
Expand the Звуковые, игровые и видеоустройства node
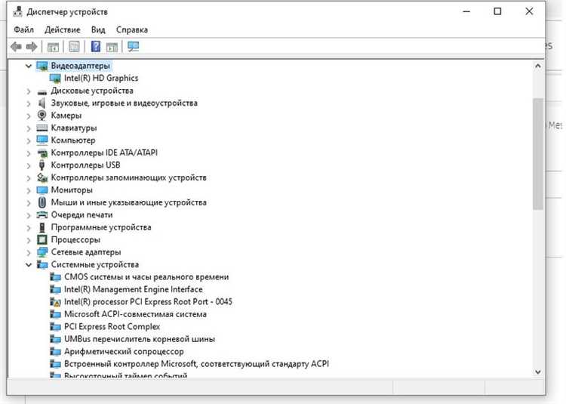[29, 103]
